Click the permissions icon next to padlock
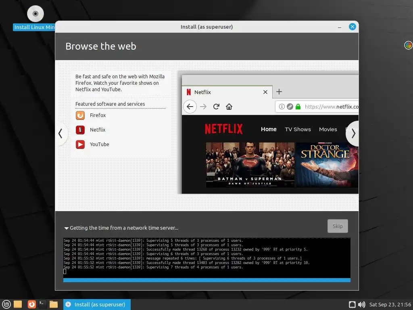 290,107
